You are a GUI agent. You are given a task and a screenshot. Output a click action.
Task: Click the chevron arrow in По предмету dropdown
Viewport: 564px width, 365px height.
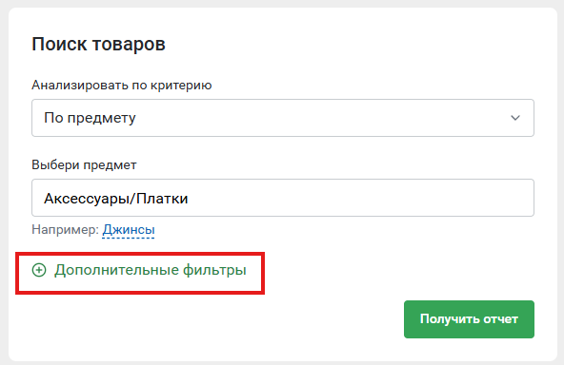(515, 118)
